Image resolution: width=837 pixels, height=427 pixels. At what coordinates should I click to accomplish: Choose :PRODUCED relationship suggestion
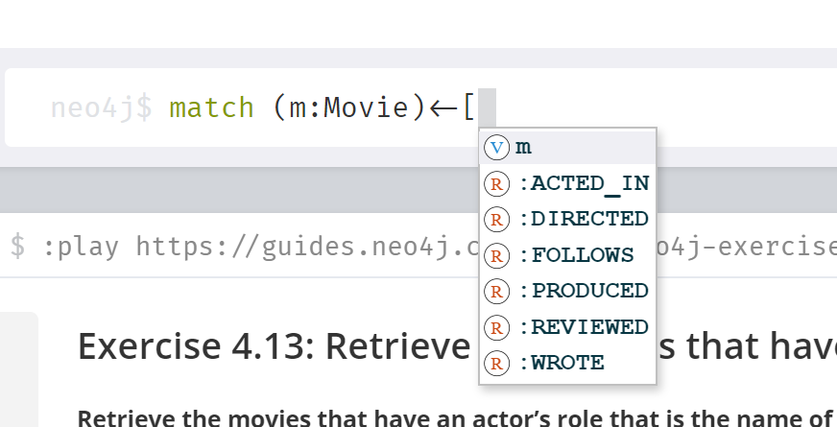coord(567,291)
